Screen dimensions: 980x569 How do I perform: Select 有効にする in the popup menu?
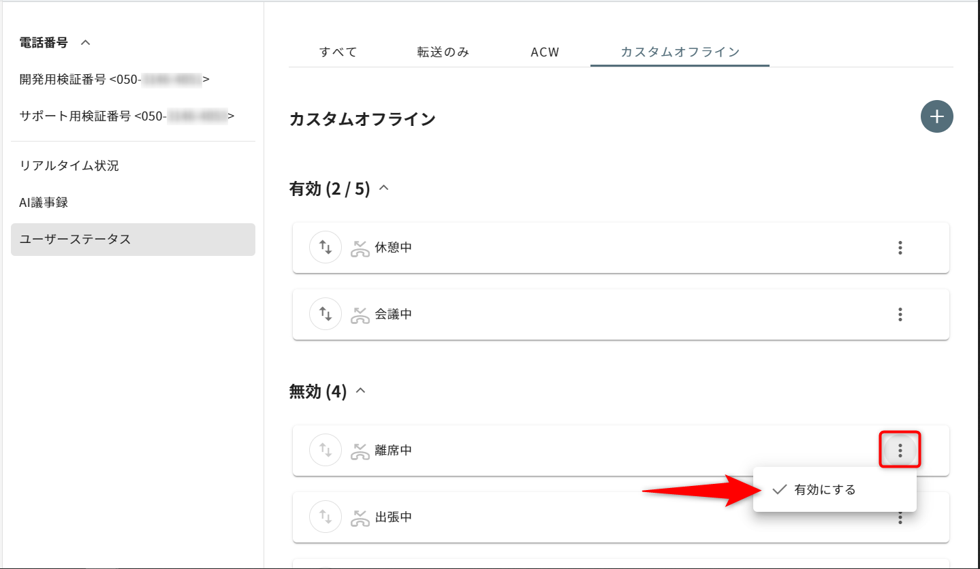(x=824, y=489)
